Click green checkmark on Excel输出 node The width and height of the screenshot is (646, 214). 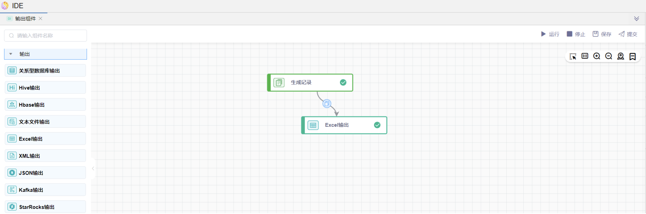pyautogui.click(x=377, y=125)
